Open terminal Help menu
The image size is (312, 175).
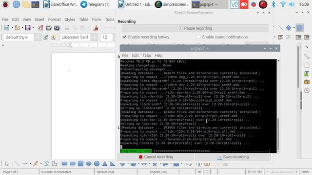(x=158, y=55)
